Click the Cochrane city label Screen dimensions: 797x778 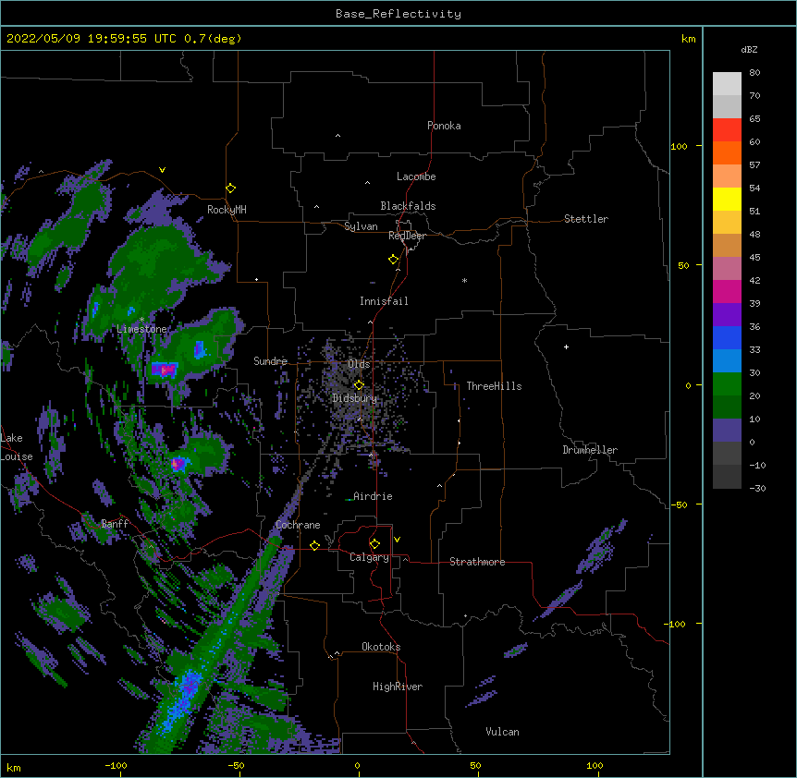tap(298, 525)
